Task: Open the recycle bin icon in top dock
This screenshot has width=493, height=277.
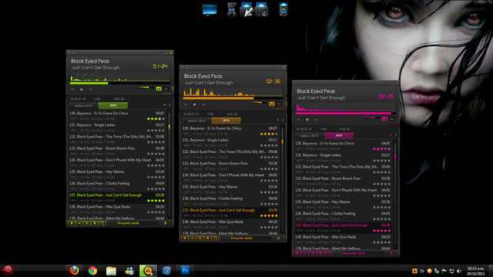Action: pyautogui.click(x=283, y=9)
